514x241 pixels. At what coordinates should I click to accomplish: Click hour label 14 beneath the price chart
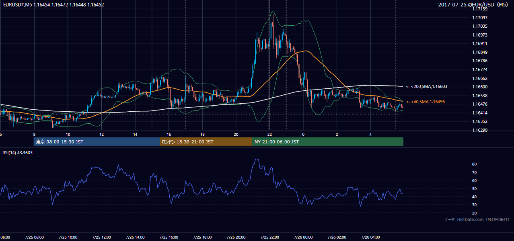pos(136,134)
